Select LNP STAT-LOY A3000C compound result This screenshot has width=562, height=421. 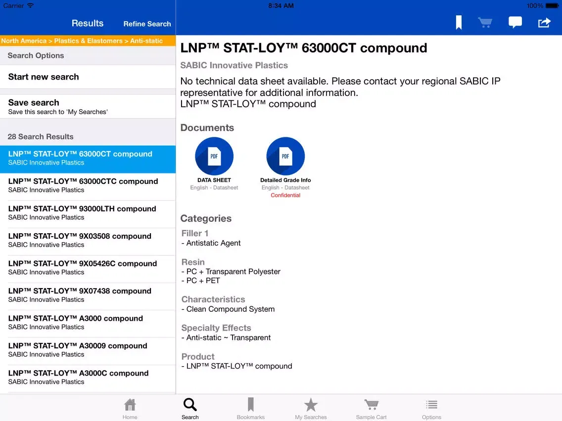pyautogui.click(x=88, y=378)
